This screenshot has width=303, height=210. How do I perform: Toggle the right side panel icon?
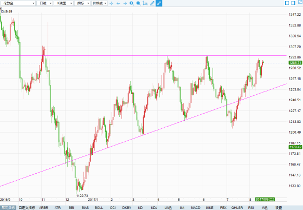click(x=293, y=3)
